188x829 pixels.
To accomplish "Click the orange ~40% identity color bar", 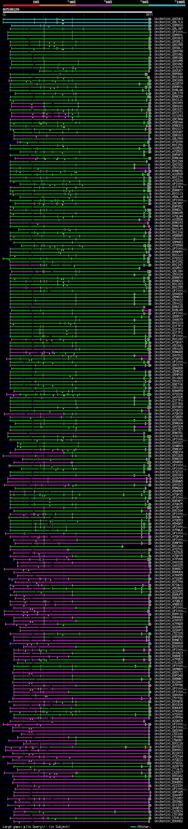I will (58, 6).
